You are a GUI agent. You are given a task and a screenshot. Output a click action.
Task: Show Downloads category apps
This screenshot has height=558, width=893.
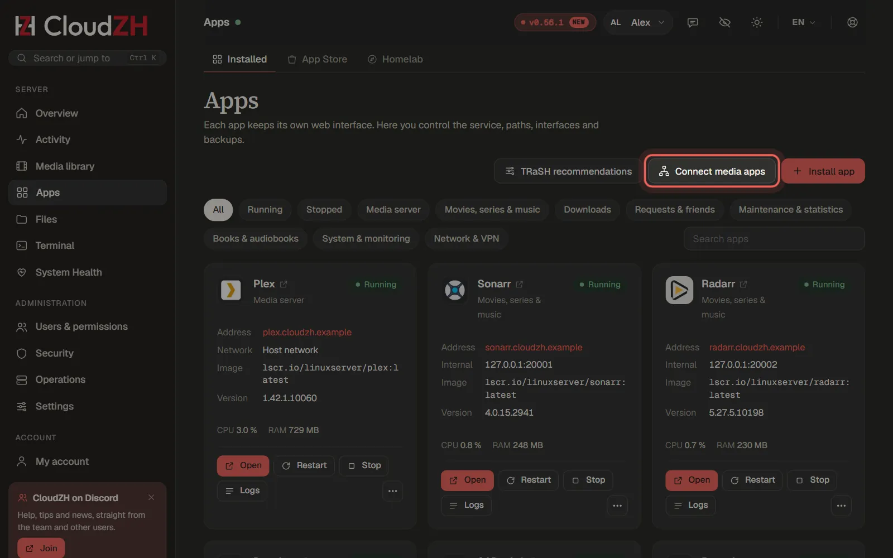[587, 209]
